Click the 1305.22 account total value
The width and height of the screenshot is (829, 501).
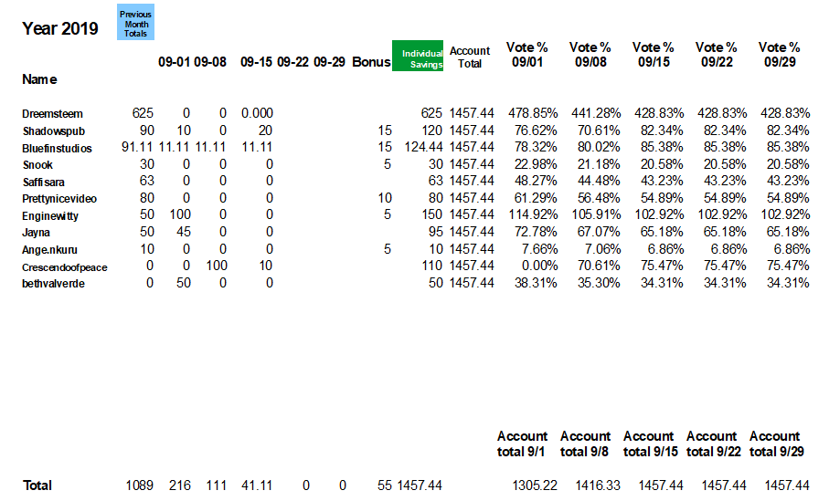(535, 485)
